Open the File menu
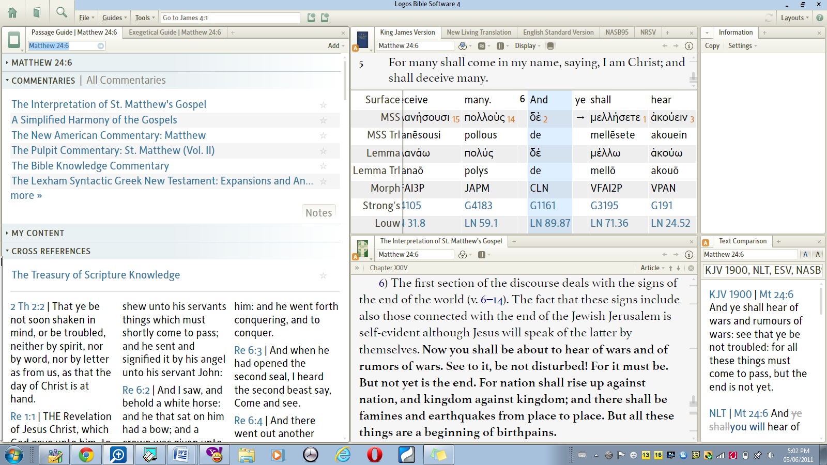Image resolution: width=827 pixels, height=465 pixels. (x=87, y=18)
